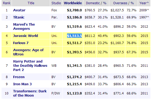Open the Avatar movie link
The width and height of the screenshot is (152, 100).
click(19, 10)
